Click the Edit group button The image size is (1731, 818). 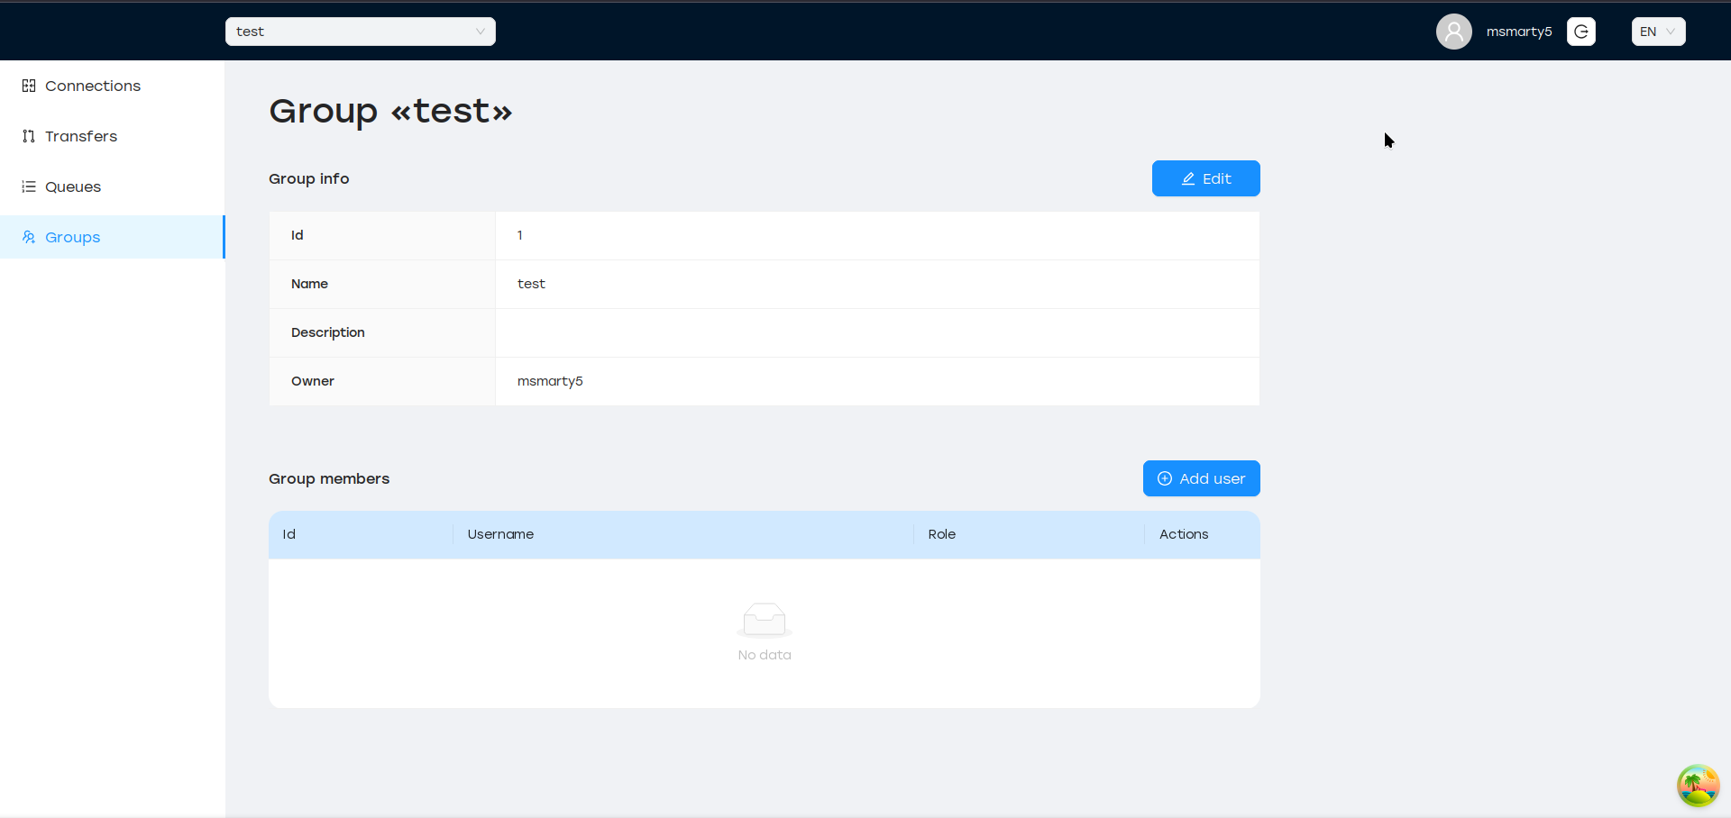1205,178
